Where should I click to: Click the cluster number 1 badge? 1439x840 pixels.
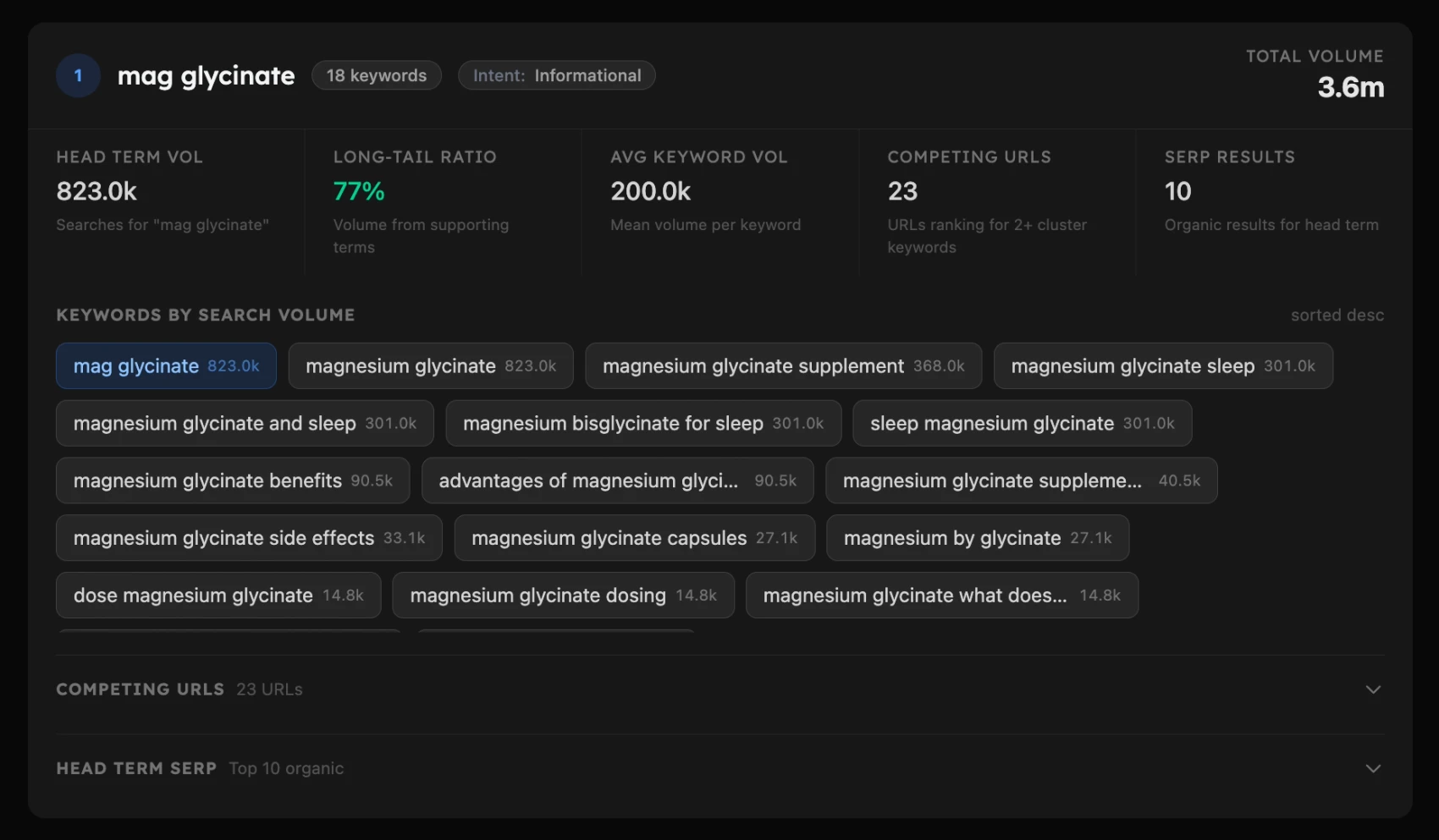point(78,75)
